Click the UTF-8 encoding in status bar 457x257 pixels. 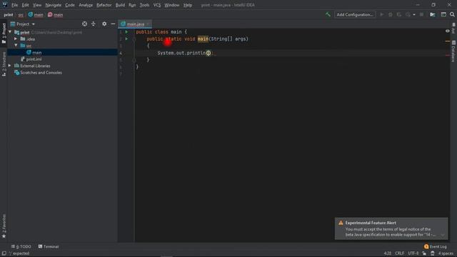(x=413, y=253)
